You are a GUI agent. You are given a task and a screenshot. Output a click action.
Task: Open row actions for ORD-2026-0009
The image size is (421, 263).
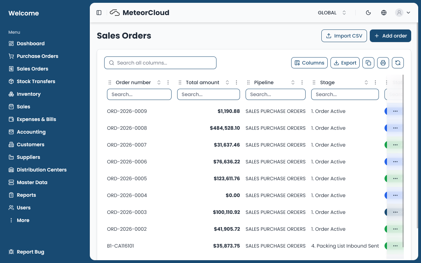(x=395, y=111)
